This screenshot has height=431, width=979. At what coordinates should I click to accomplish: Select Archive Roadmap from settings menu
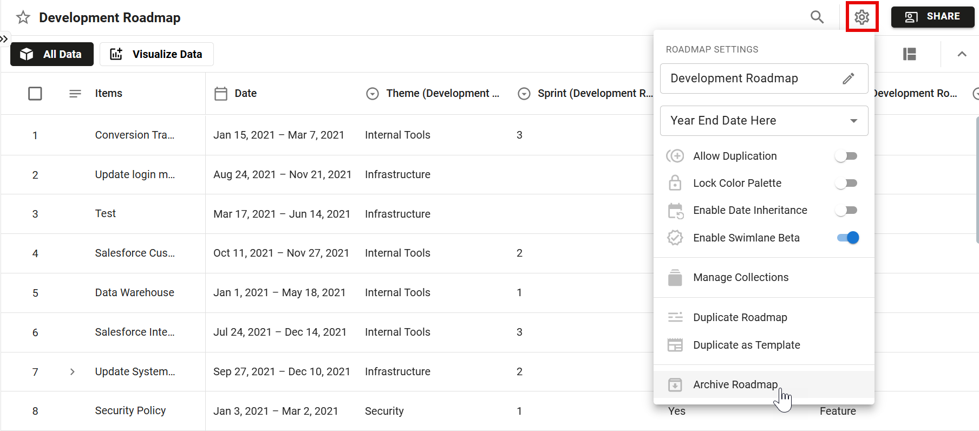735,384
